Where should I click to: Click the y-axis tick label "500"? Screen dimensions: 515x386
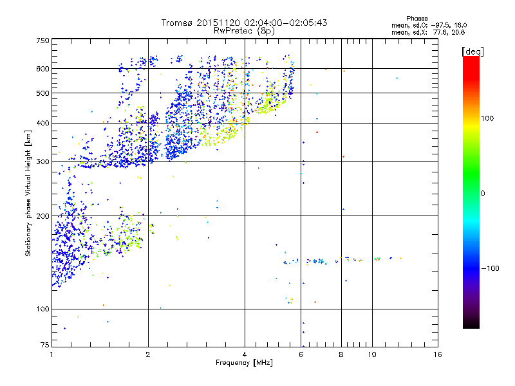42,93
